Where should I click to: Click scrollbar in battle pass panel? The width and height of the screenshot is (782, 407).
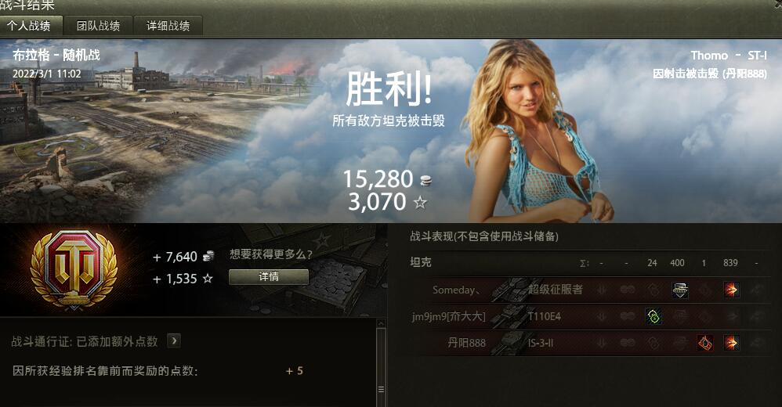click(381, 362)
